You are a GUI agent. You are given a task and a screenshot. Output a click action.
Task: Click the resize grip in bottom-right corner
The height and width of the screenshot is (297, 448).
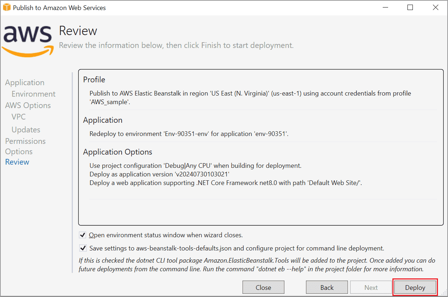[x=444, y=293]
